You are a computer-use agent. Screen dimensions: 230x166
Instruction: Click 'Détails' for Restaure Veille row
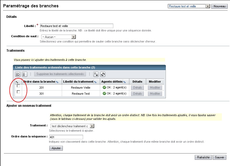pyautogui.click(x=137, y=88)
